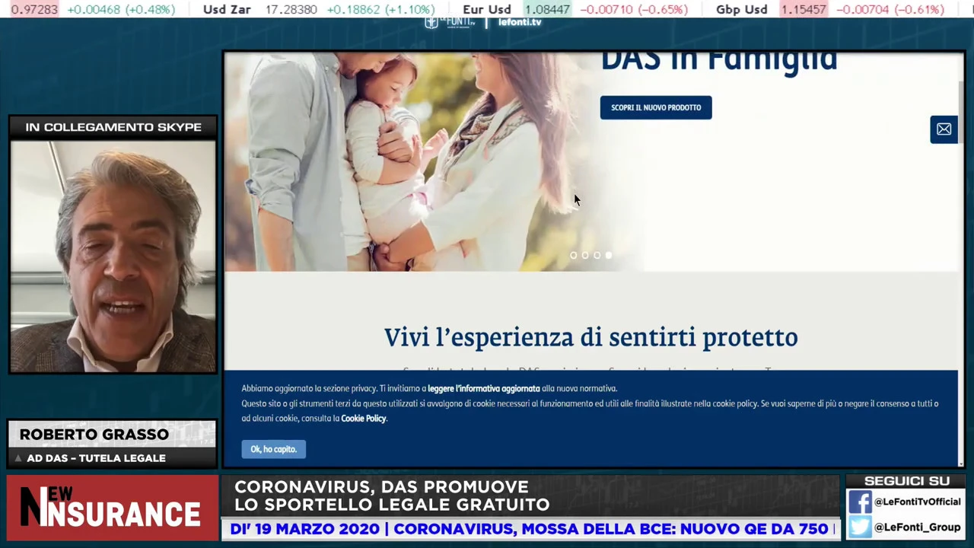Click the 'AD DAS – TUTELA LEGALE' caption
The width and height of the screenshot is (974, 548).
tap(96, 458)
